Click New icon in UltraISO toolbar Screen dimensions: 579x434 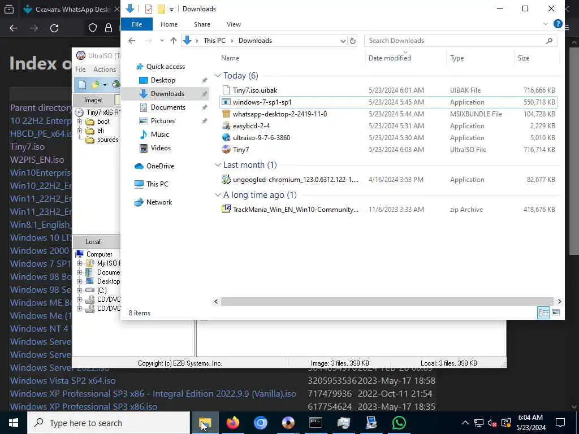point(82,85)
